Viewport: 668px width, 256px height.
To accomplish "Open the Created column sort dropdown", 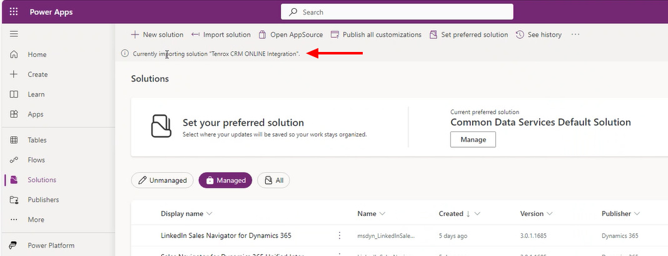I will point(477,214).
